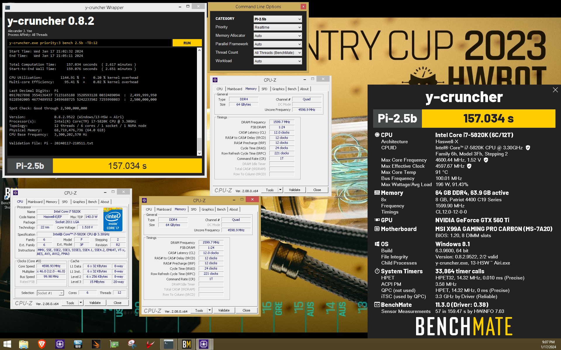Open the Windows Start button
This screenshot has width=561, height=350.
point(7,344)
